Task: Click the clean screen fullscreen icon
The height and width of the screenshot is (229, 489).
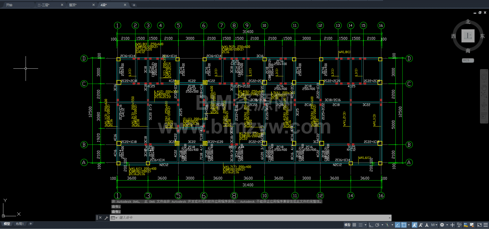Action: 480,225
